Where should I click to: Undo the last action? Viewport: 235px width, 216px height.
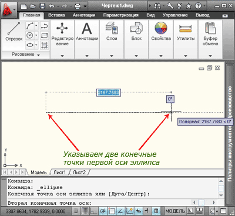pos(52,6)
